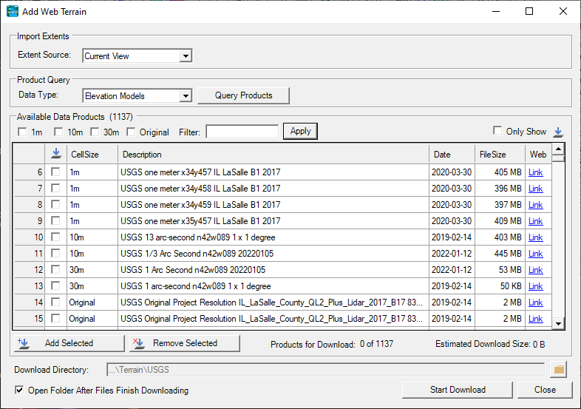Click the folder icon to browse download directory

[x=559, y=369]
